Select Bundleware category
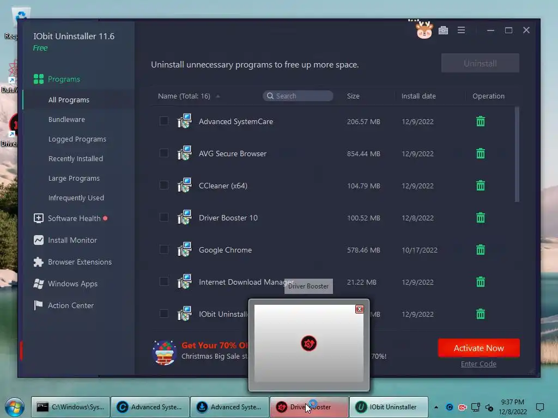 tap(66, 119)
